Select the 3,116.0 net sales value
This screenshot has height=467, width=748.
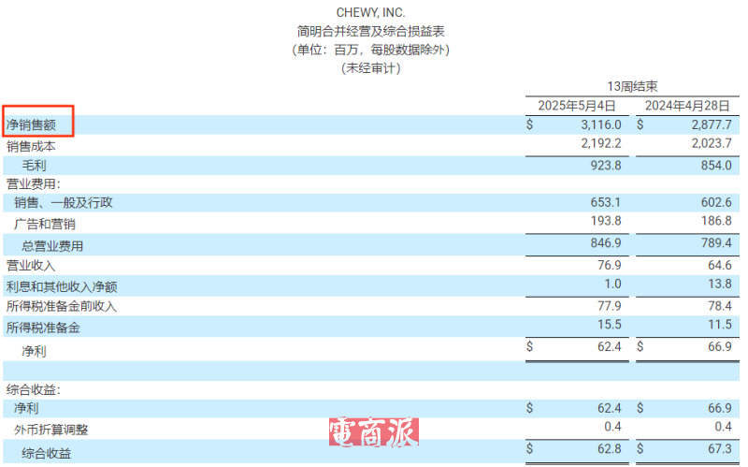click(x=600, y=124)
